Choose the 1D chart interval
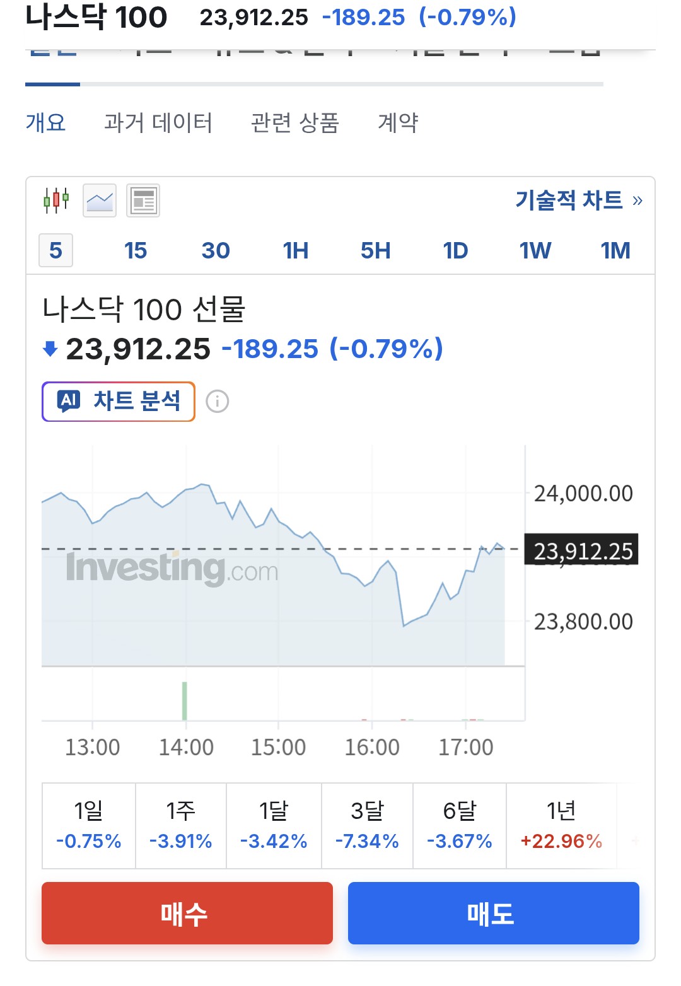Image resolution: width=681 pixels, height=986 pixels. pos(455,251)
